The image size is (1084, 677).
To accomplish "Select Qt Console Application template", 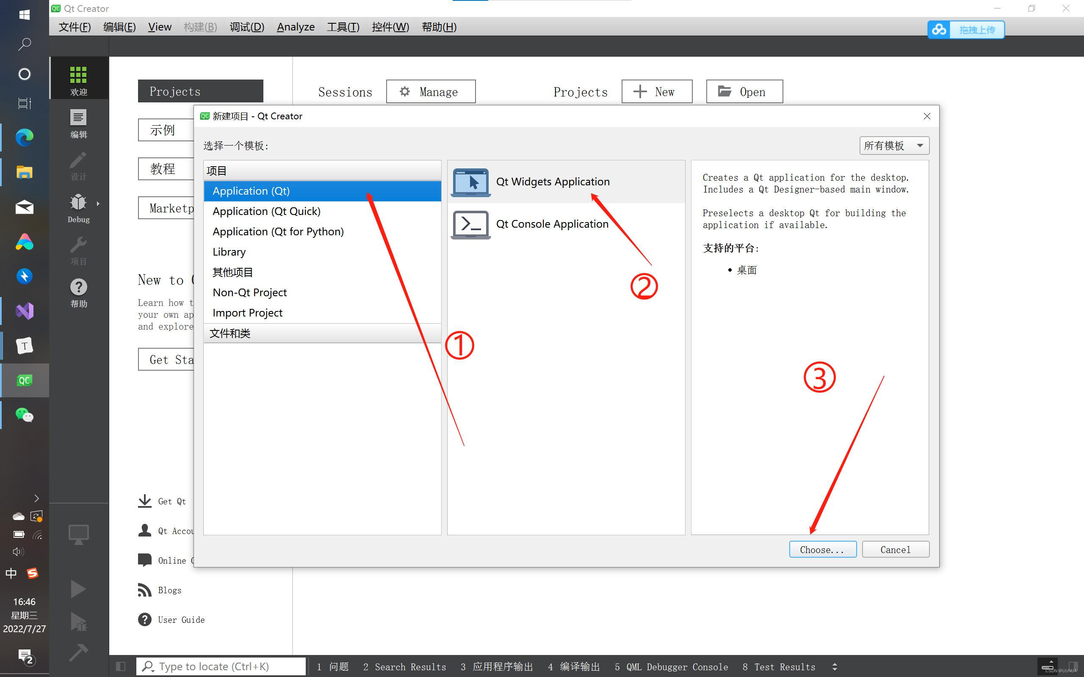I will (x=566, y=224).
